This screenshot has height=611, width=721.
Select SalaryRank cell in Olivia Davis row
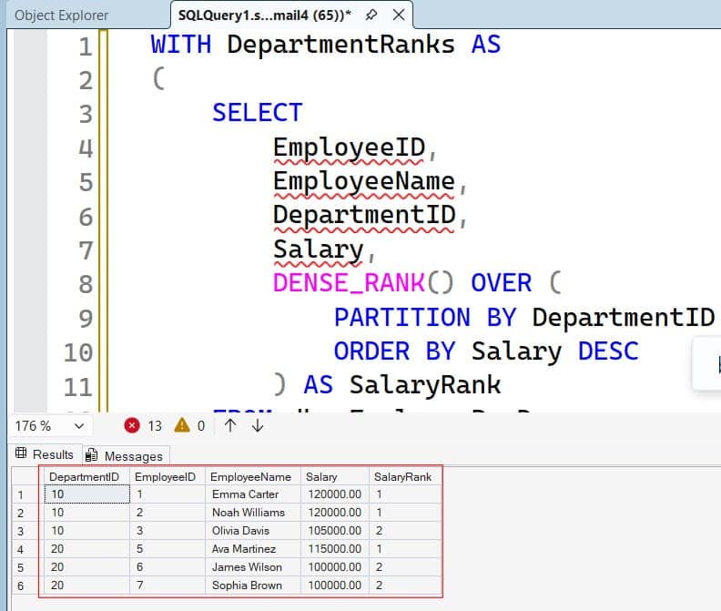404,531
